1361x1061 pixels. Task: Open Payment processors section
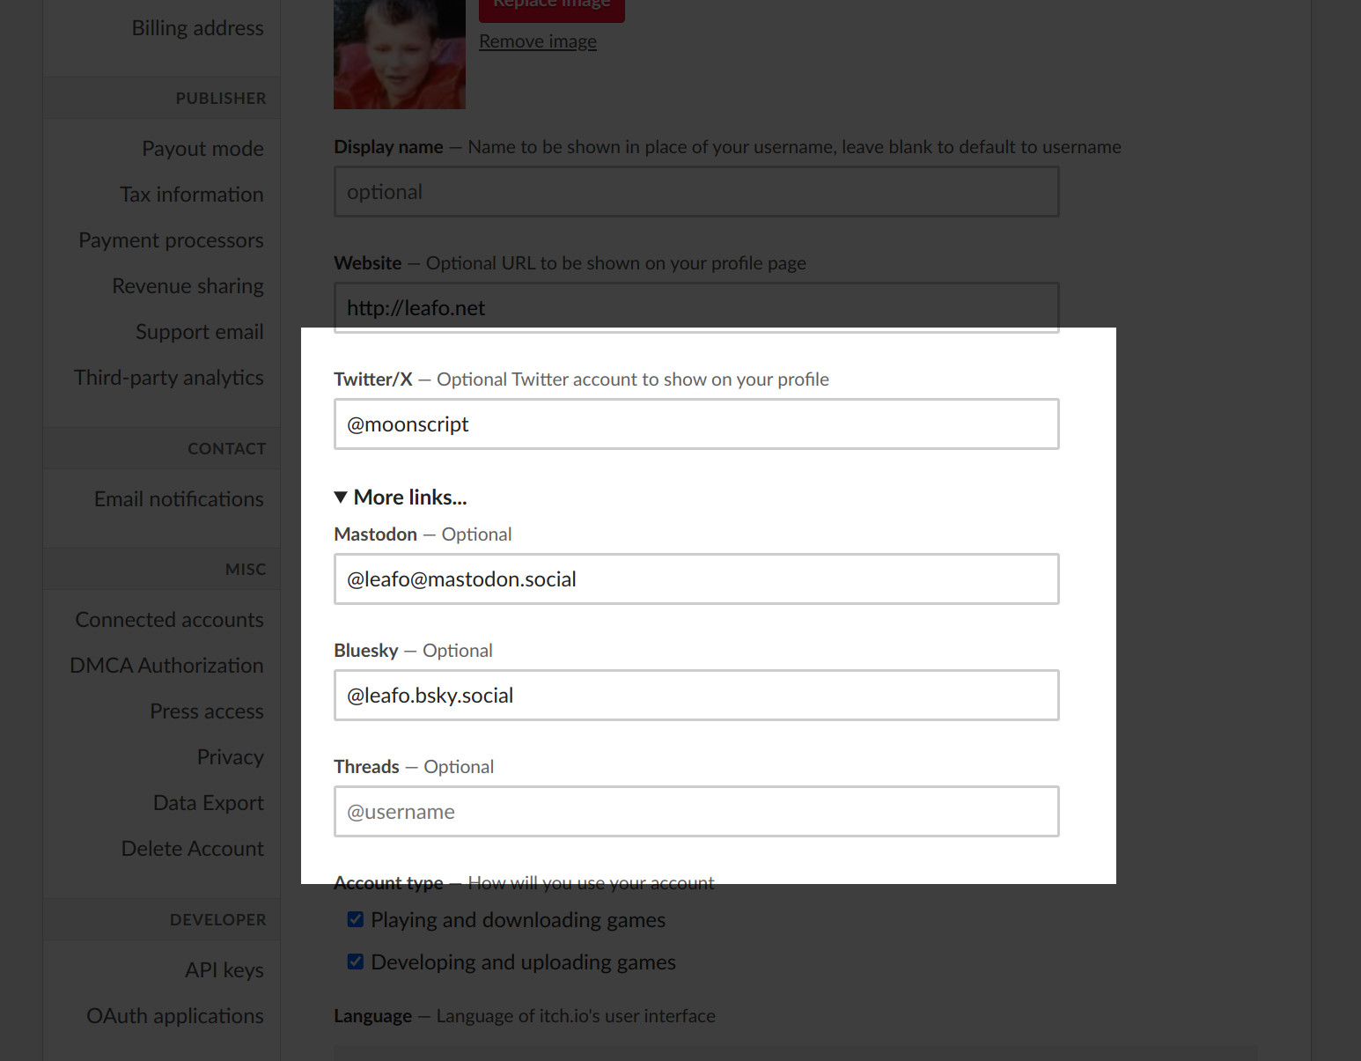171,240
